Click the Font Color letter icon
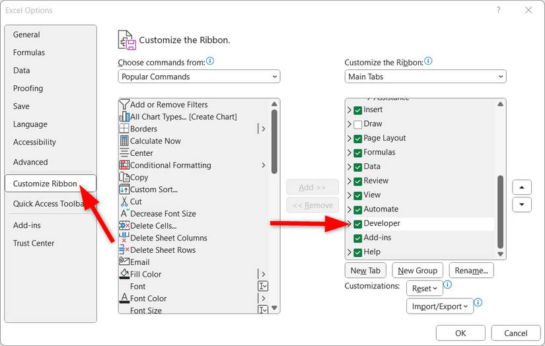The image size is (545, 346). 124,298
